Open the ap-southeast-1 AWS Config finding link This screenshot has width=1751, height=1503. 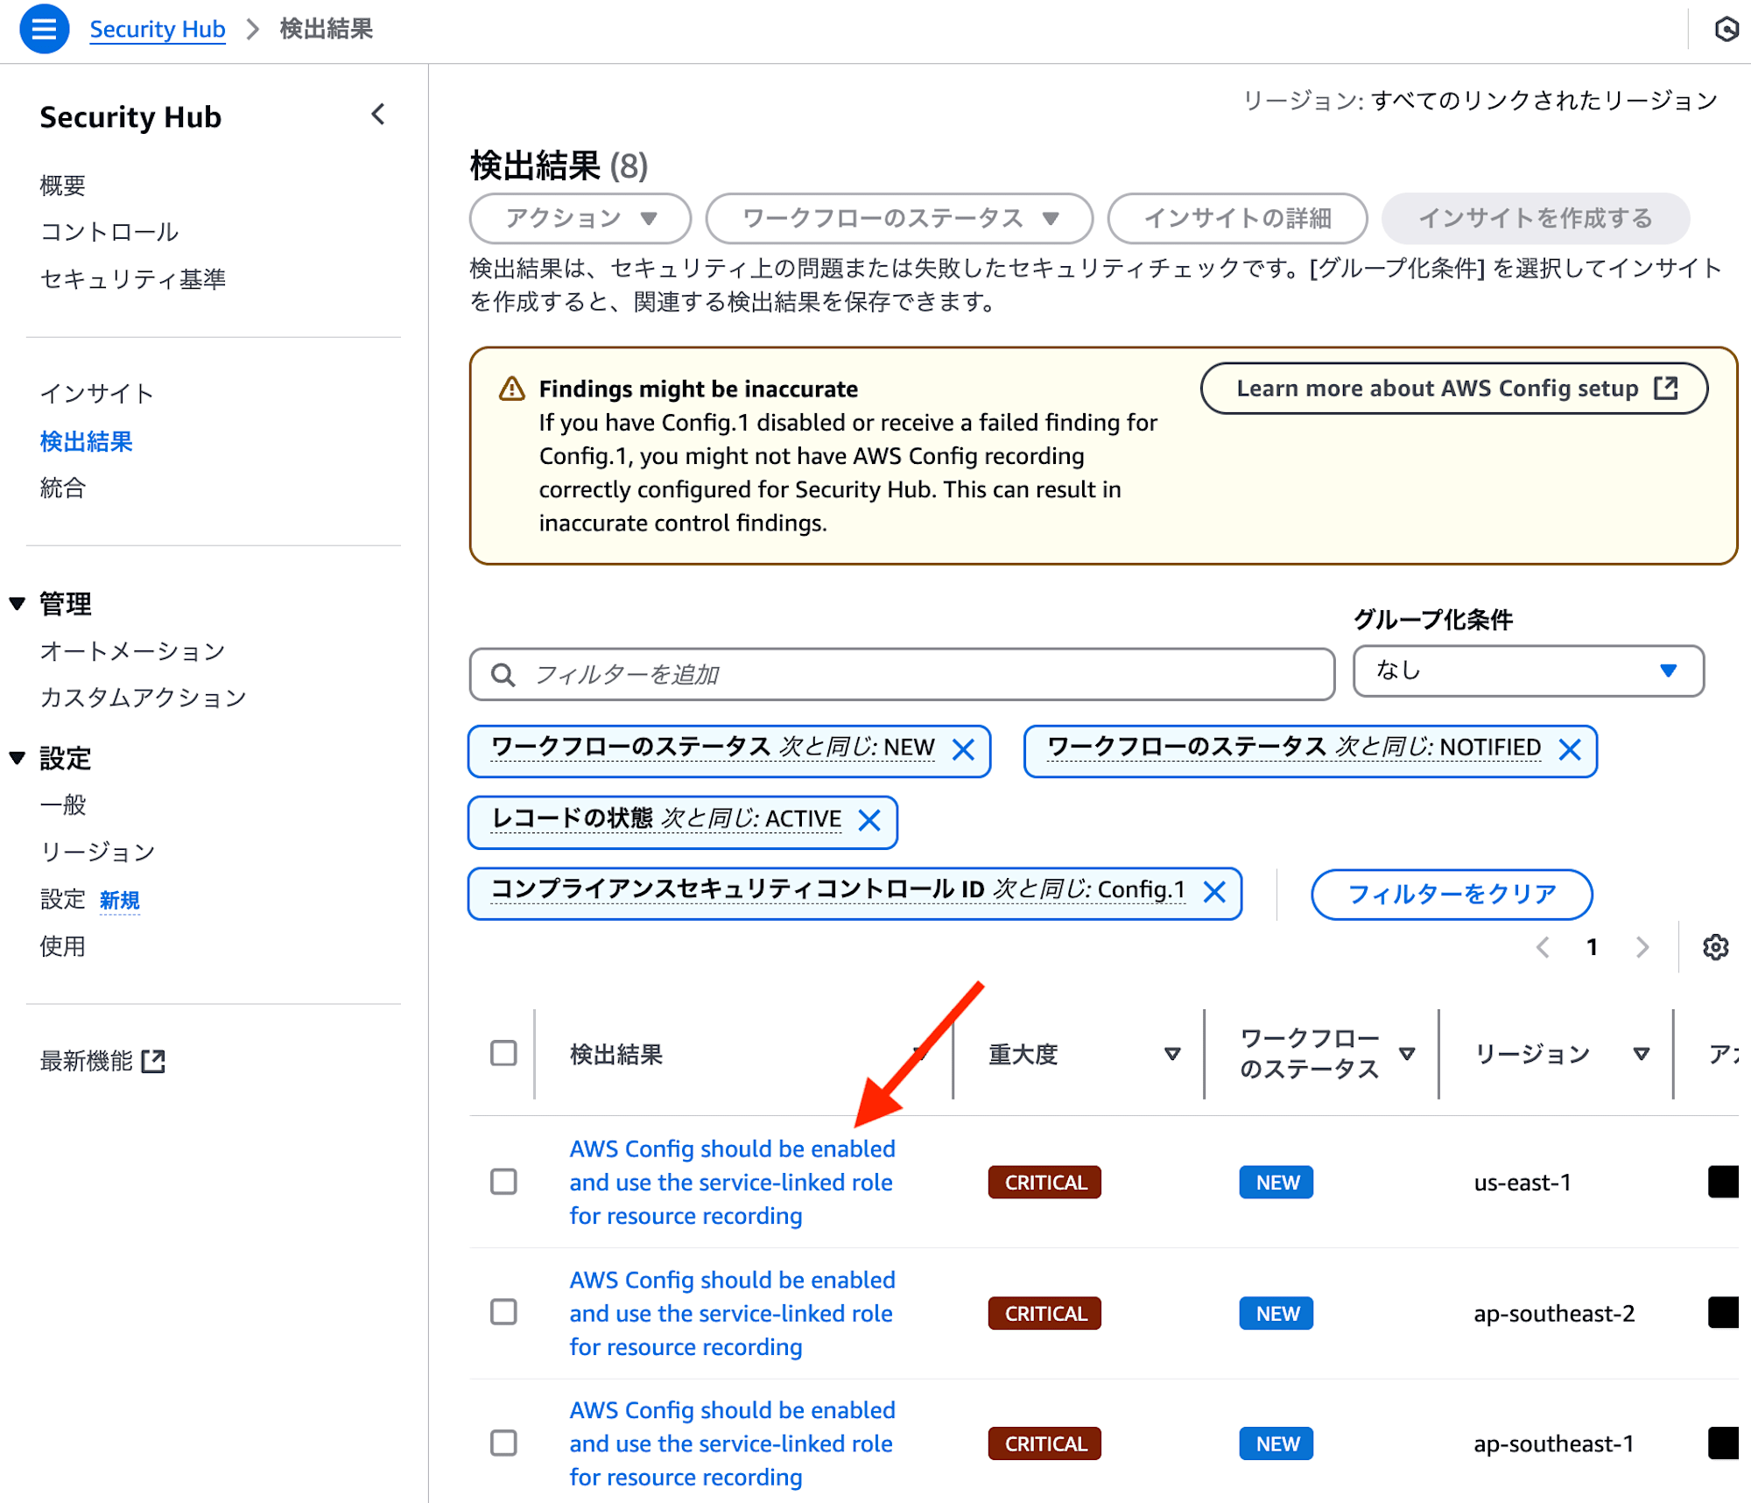(732, 1443)
